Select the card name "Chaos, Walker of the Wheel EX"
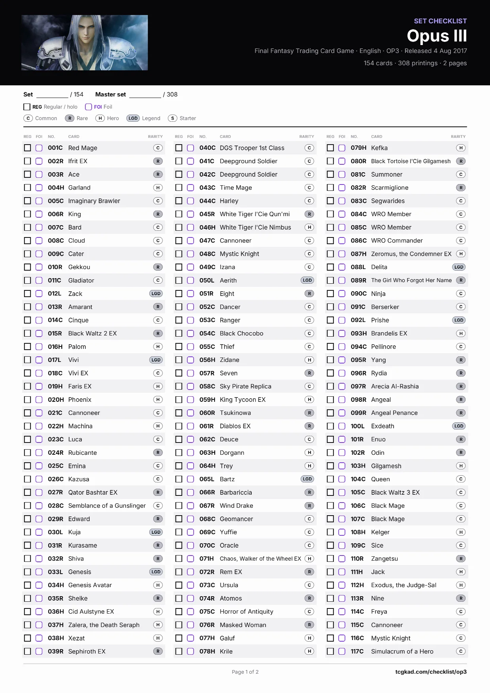 point(260,559)
